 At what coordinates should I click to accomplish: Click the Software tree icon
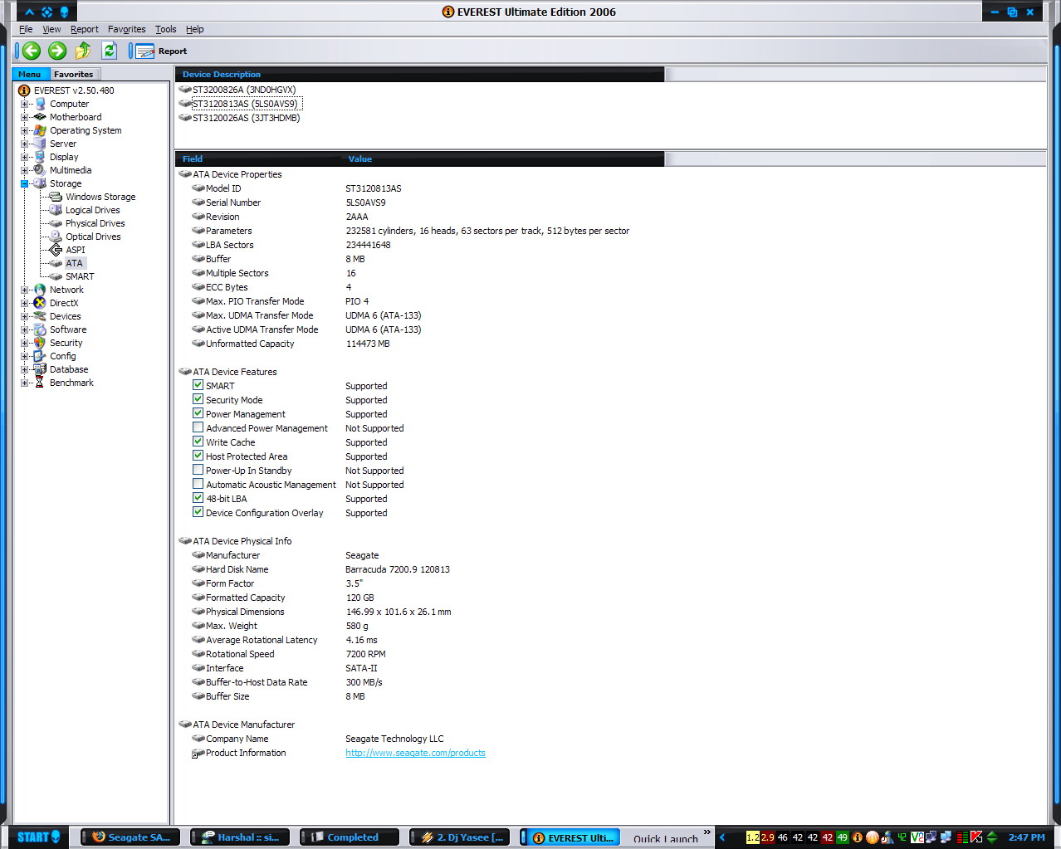[40, 329]
